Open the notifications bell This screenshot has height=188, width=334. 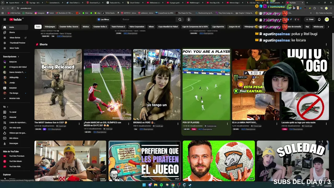[319, 19]
